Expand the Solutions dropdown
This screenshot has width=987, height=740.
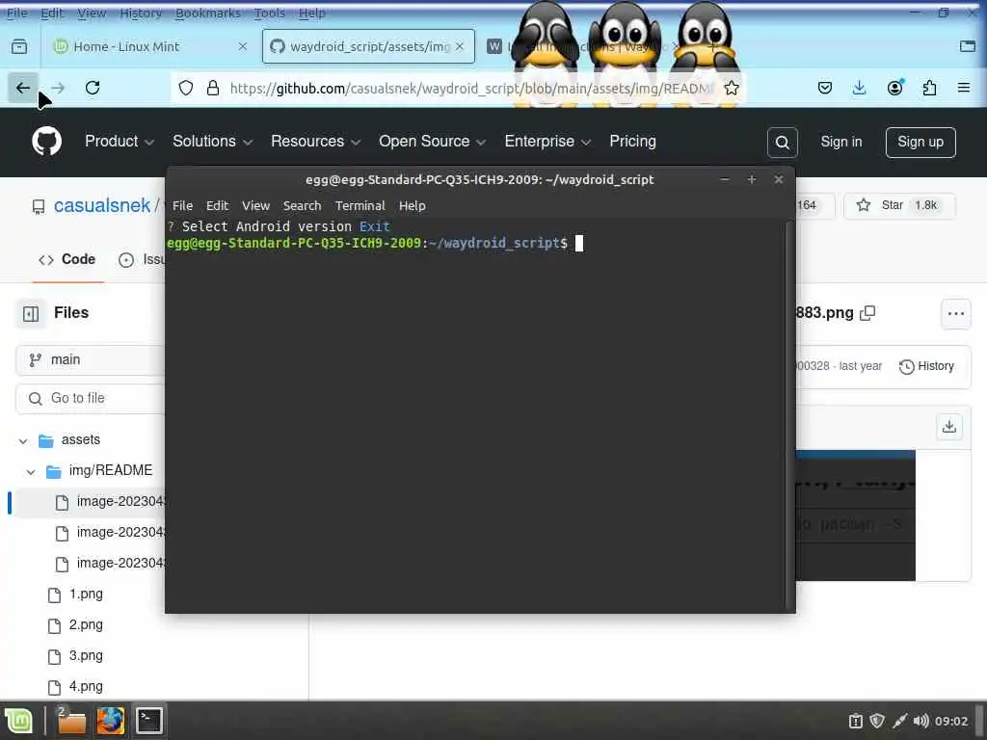click(212, 142)
